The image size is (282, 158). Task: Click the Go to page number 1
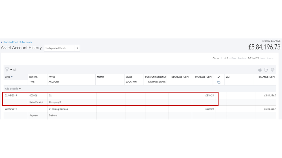(x=222, y=58)
